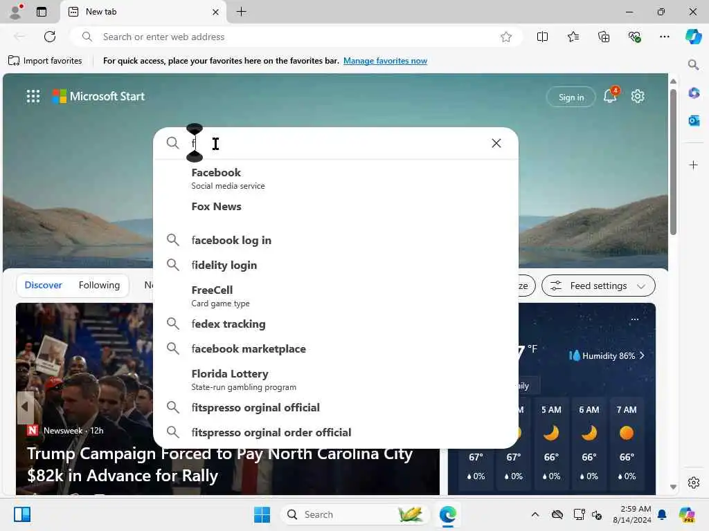Image resolution: width=709 pixels, height=531 pixels.
Task: Open the Widgets taskbar icon
Action: (x=22, y=514)
